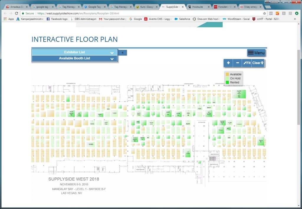This screenshot has height=209, width=302.
Task: Fit the floor plan to the view
Action: point(247,63)
